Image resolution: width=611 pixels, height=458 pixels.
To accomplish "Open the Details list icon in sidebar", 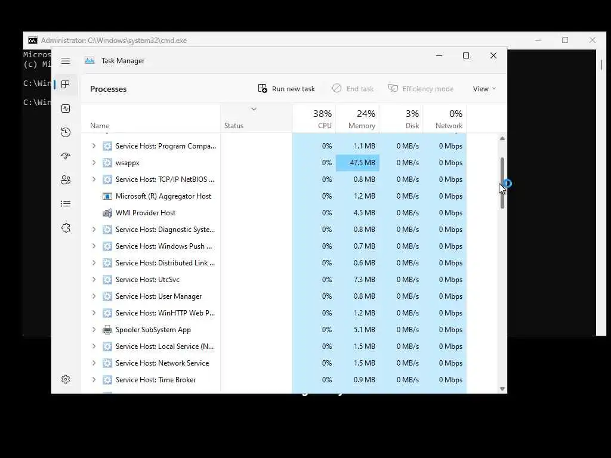I will coord(66,204).
